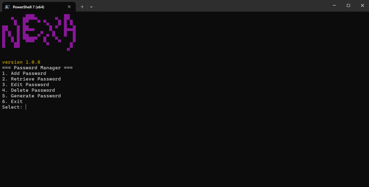Click the version 1.0.0 text

tap(21, 62)
